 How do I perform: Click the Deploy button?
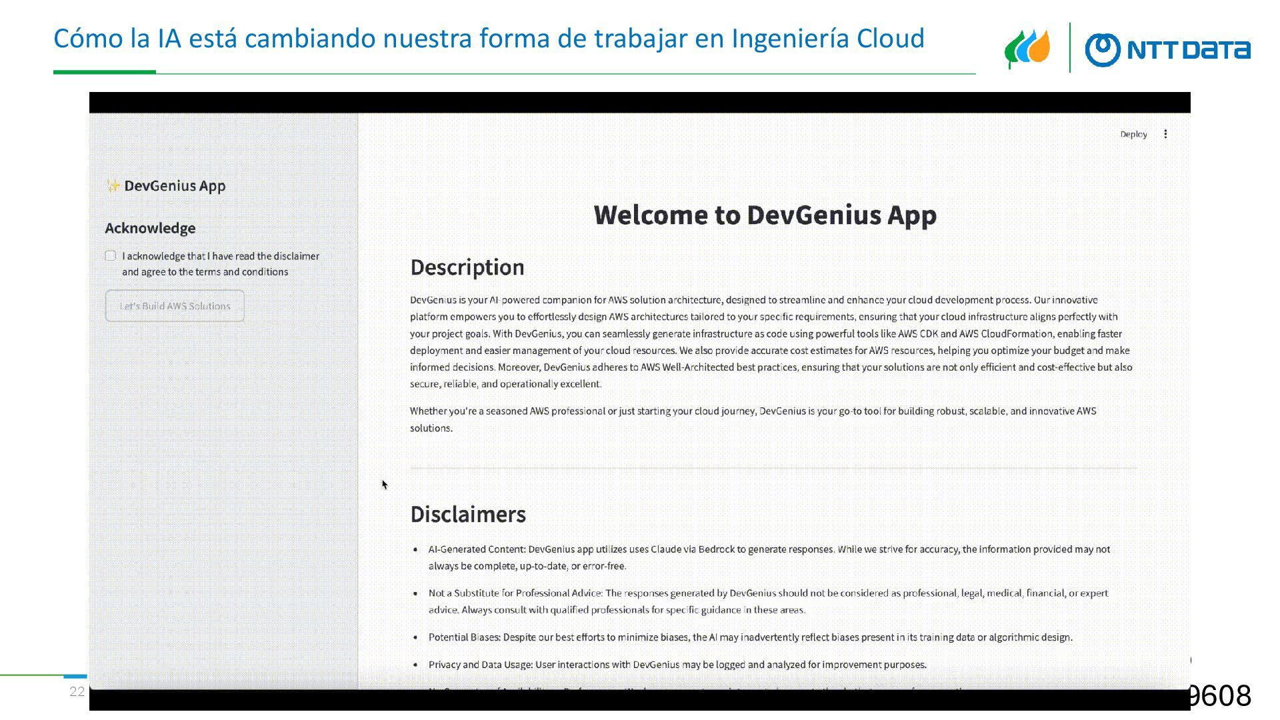tap(1133, 134)
